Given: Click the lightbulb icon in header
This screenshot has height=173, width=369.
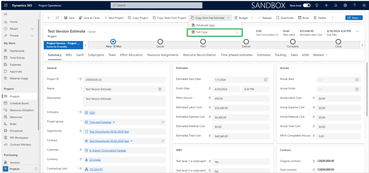Looking at the screenshot, I should 317,6.
